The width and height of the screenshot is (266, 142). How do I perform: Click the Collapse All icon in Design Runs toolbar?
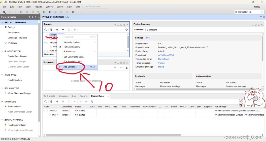(x=51, y=102)
